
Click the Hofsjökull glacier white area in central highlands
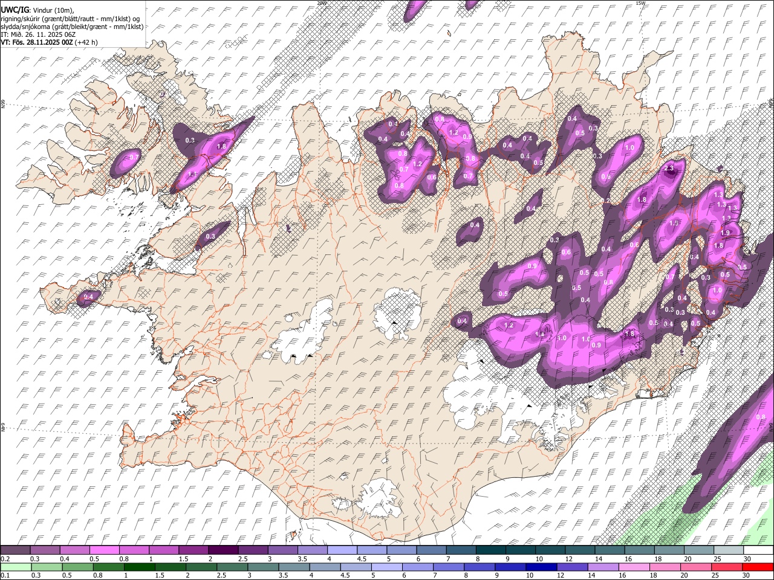tap(397, 313)
